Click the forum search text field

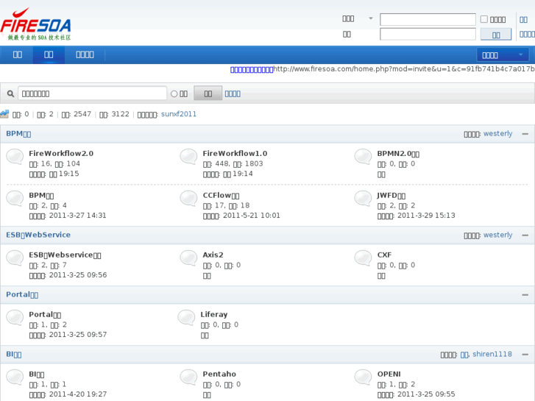click(92, 93)
